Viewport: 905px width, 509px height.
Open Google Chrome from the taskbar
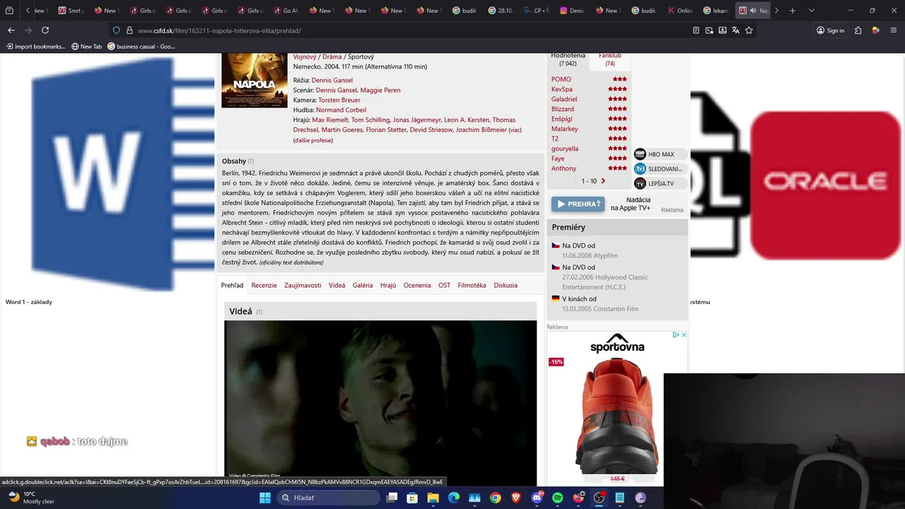point(495,498)
